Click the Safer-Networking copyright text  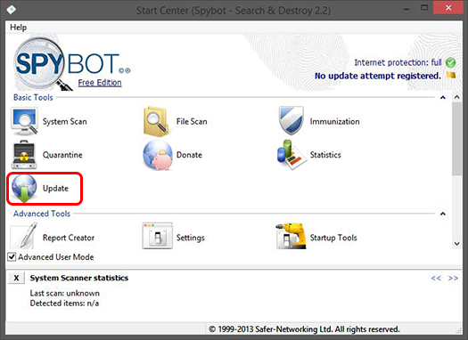[x=304, y=329]
